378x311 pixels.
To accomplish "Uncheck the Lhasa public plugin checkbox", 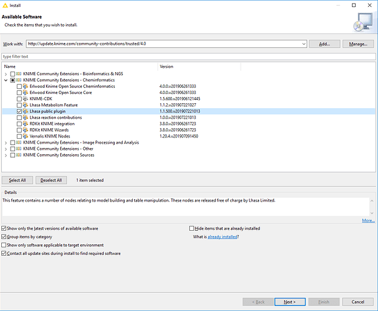I will pyautogui.click(x=19, y=111).
